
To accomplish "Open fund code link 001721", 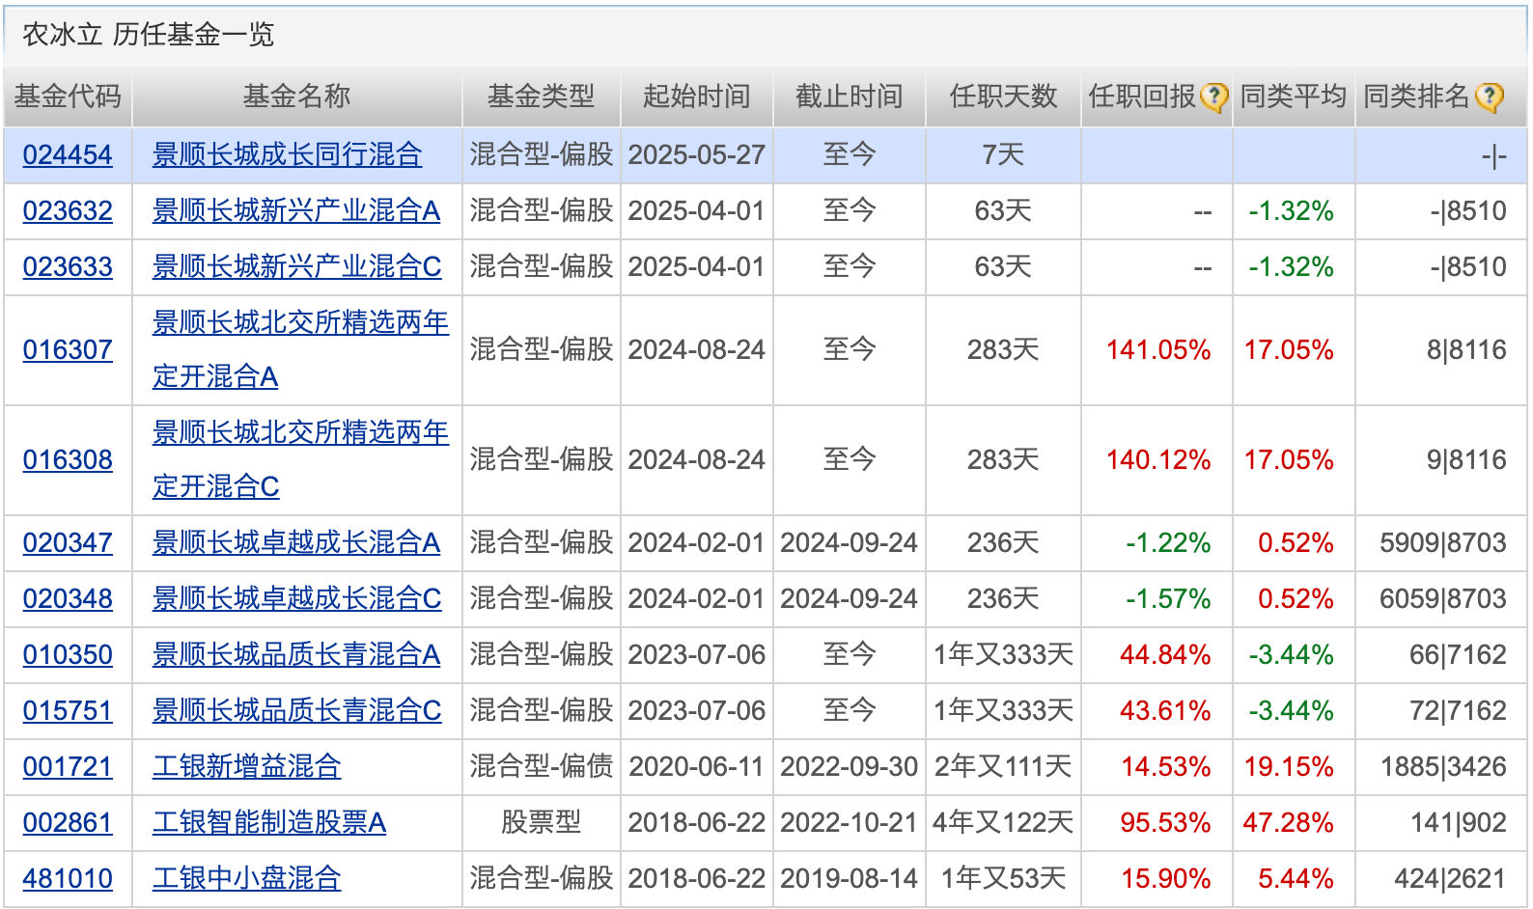I will (x=68, y=767).
